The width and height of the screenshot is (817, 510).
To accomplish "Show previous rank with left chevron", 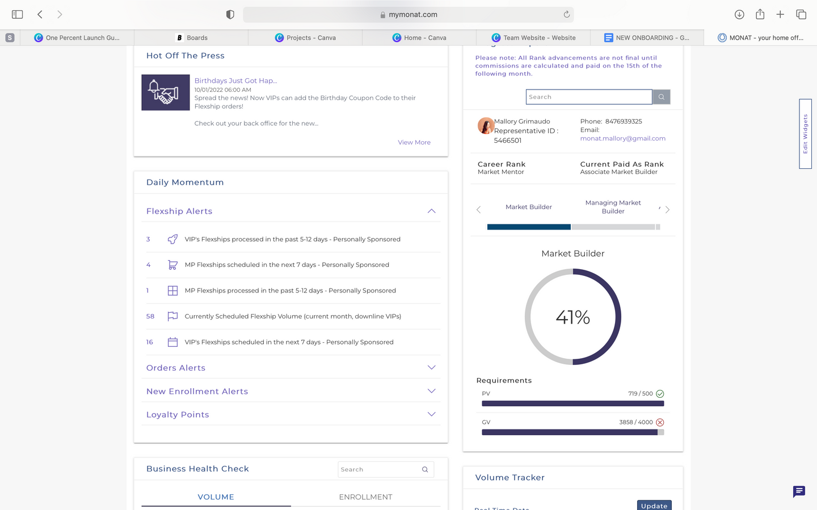I will [478, 210].
